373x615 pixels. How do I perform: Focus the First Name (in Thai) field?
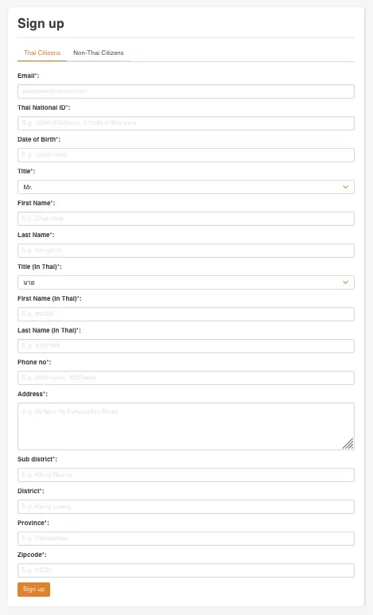pyautogui.click(x=186, y=314)
